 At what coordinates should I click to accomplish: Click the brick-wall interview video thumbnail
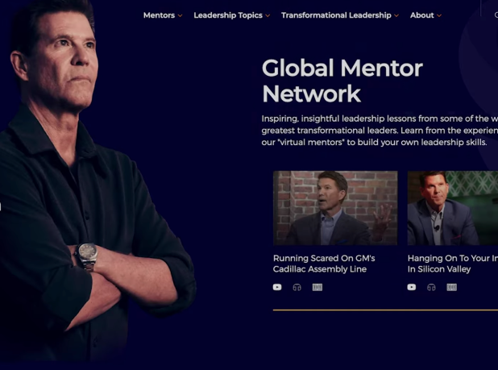point(335,208)
